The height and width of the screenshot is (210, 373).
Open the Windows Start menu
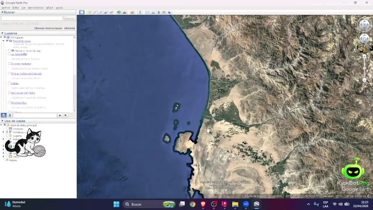point(116,204)
